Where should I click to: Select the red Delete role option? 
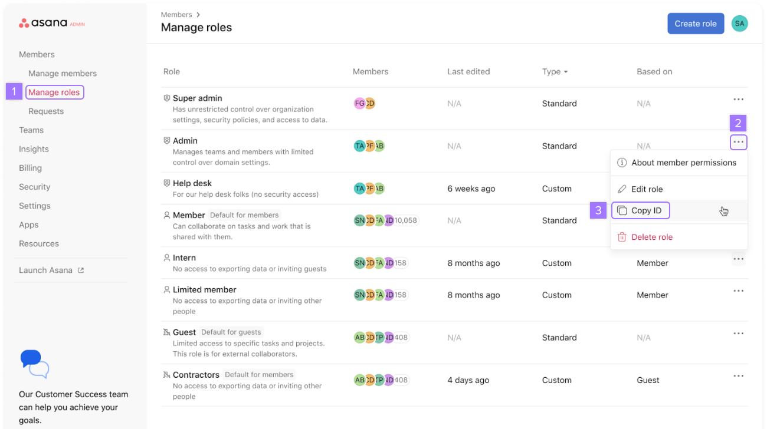pyautogui.click(x=651, y=237)
